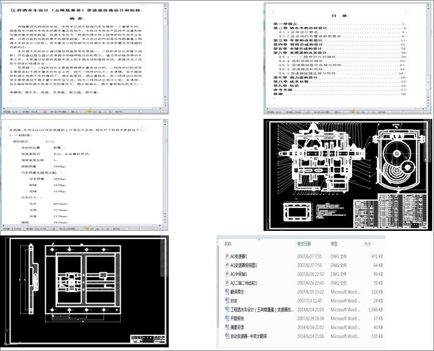The width and height of the screenshot is (434, 351).
Task: Click the DWG file icon beside A2二轴二档齿轮1
Action: (x=227, y=283)
